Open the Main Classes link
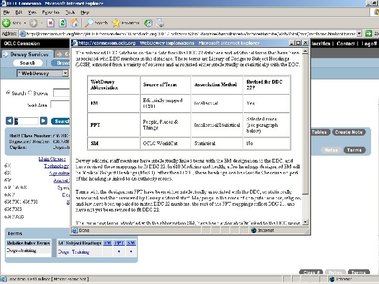The height and width of the screenshot is (284, 379). (x=52, y=159)
